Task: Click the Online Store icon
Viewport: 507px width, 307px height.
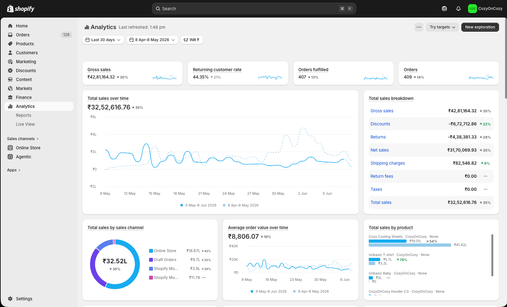Action: pos(10,148)
